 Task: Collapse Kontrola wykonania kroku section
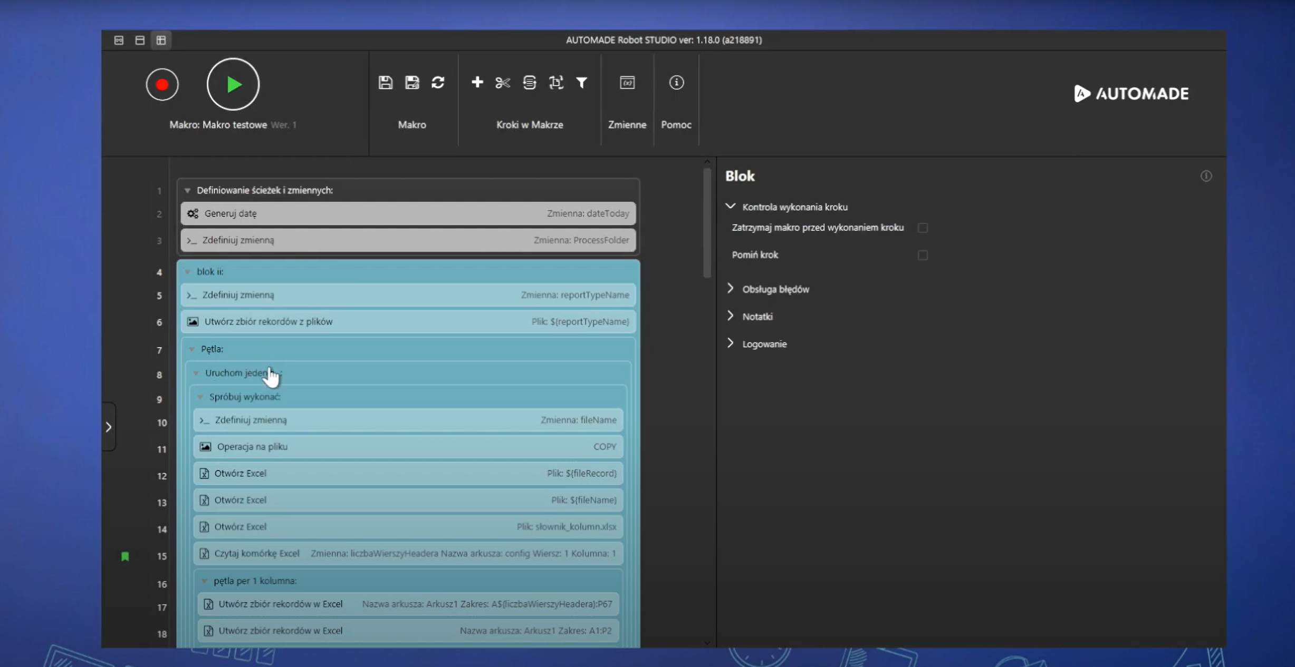[731, 207]
